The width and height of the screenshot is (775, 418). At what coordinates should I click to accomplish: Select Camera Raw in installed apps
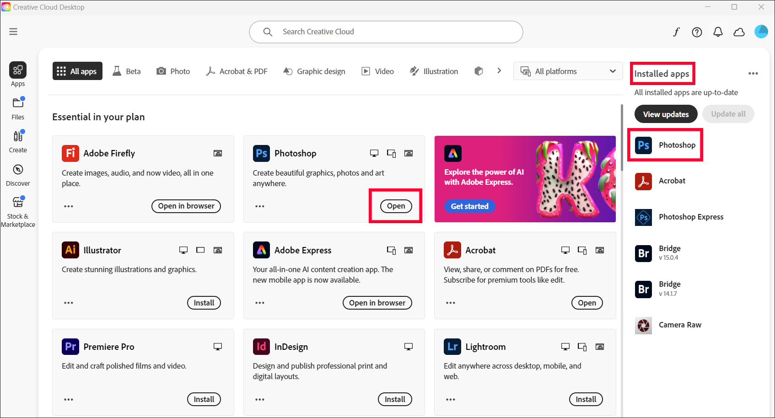point(679,325)
